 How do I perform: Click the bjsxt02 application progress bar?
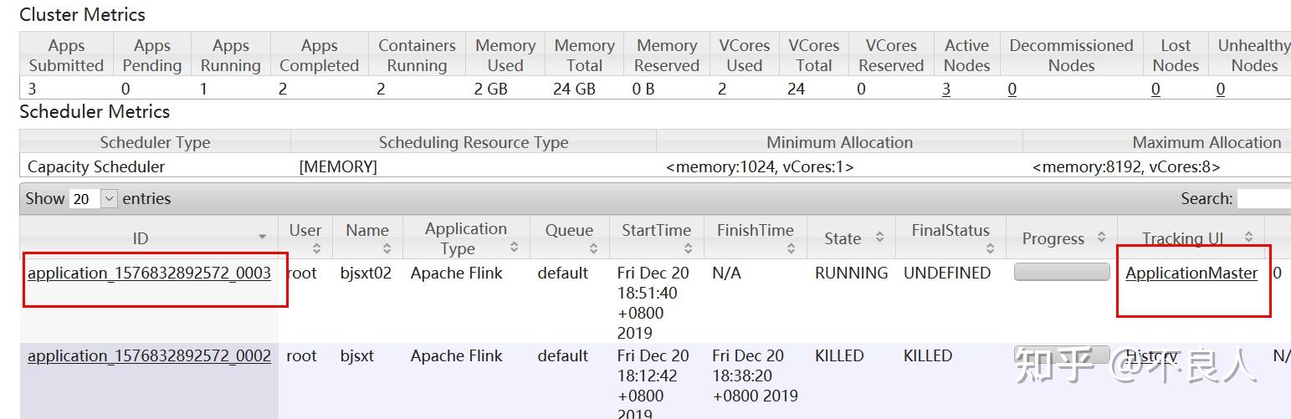click(x=1061, y=273)
